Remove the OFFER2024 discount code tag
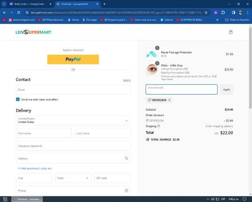The width and height of the screenshot is (252, 202). click(169, 100)
